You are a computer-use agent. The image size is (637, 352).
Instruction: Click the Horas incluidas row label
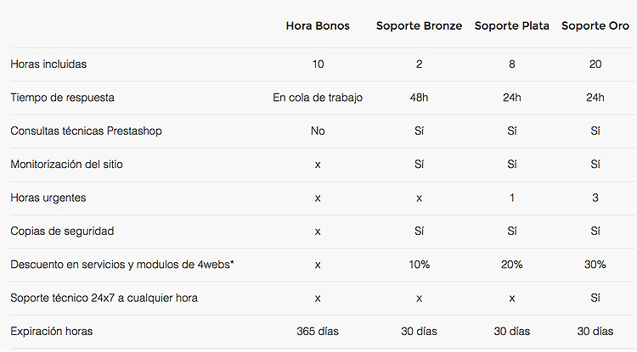click(48, 64)
